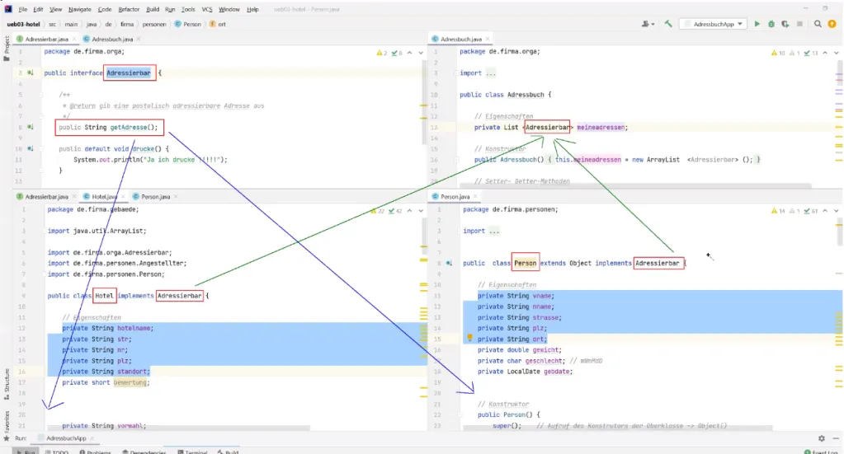Click gutter implements icon beside class Person
844x454 pixels.
449,264
